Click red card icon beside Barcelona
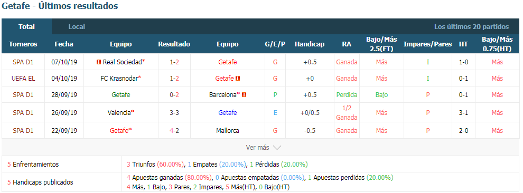 tap(244, 95)
